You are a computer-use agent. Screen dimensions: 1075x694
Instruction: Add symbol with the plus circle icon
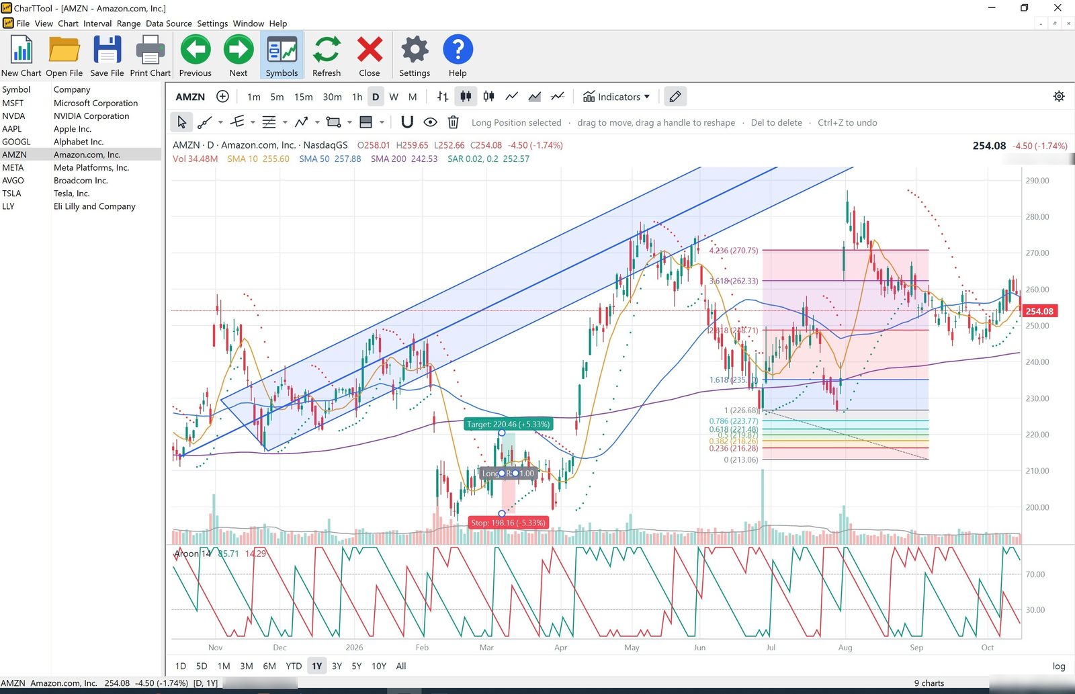pos(222,97)
